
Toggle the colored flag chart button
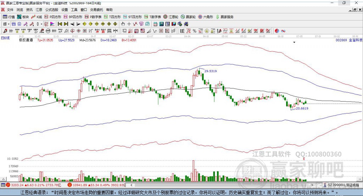click(52, 24)
